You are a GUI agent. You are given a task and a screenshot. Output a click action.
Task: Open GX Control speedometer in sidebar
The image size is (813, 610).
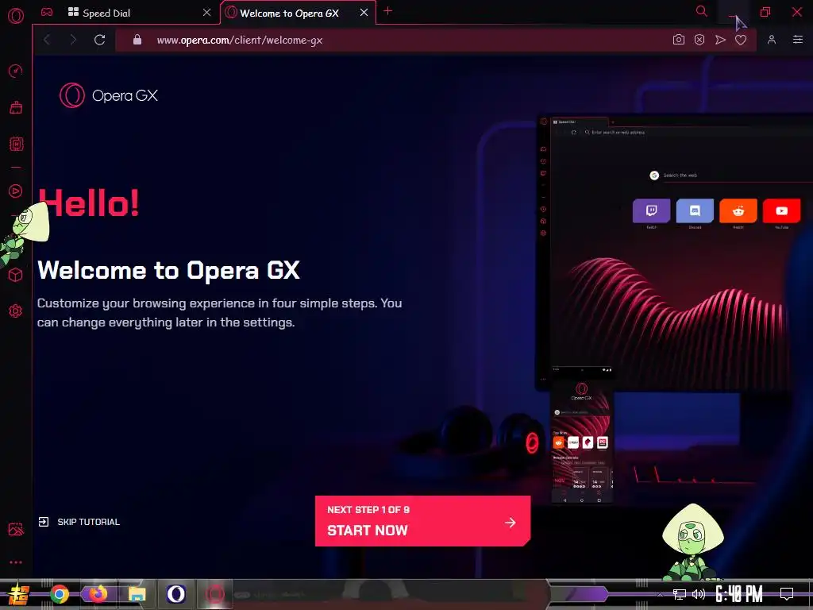(x=16, y=71)
